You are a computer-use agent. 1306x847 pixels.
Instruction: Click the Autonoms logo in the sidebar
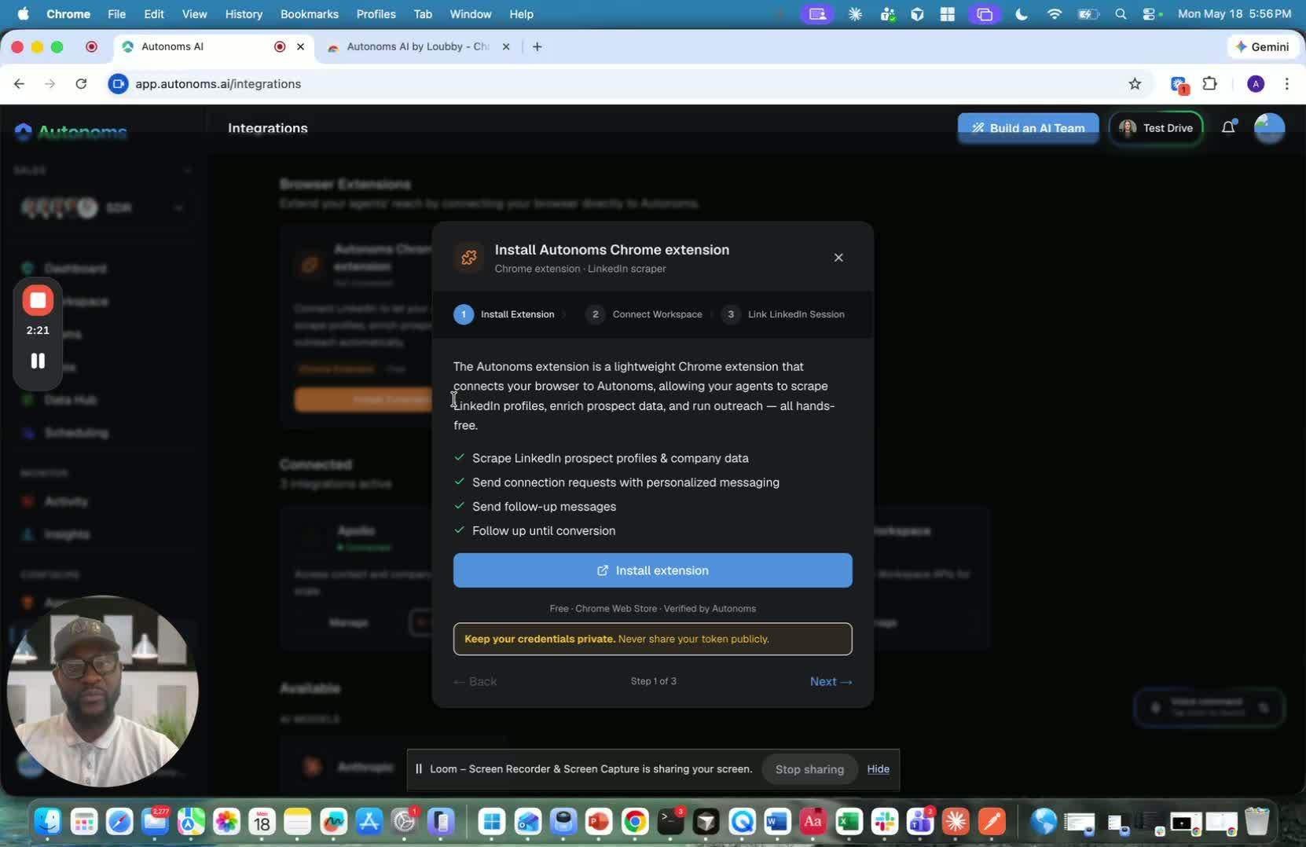coord(71,131)
